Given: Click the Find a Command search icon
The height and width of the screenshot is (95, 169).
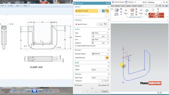Looking at the screenshot, I should pos(157,6).
